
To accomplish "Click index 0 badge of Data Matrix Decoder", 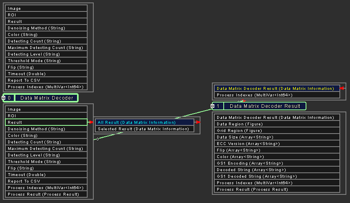I will 9,98.
